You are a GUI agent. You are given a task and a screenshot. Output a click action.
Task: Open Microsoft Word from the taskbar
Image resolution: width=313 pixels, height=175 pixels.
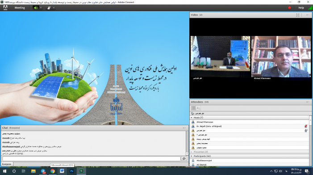click(x=62, y=171)
